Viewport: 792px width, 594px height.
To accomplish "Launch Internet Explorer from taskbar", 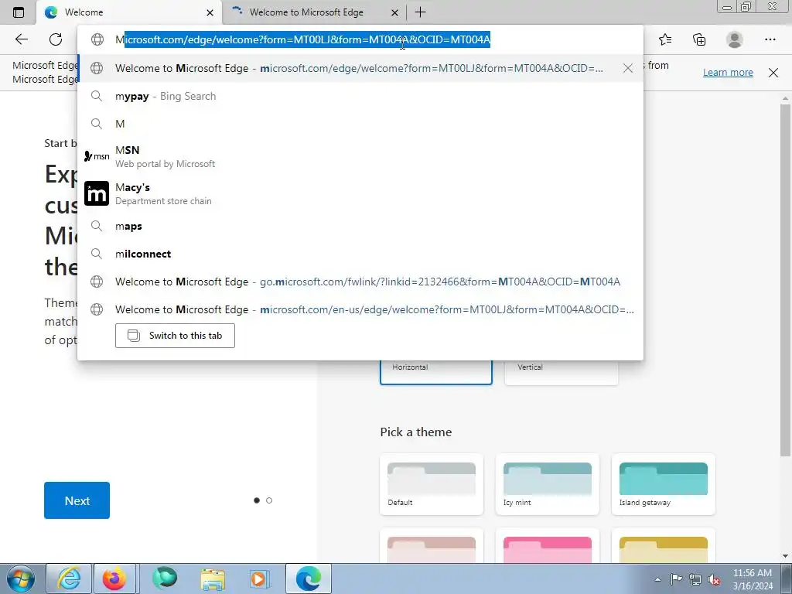I will pyautogui.click(x=69, y=579).
